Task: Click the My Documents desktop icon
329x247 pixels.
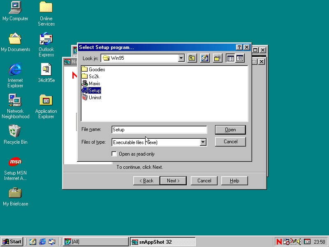Action: 15,42
